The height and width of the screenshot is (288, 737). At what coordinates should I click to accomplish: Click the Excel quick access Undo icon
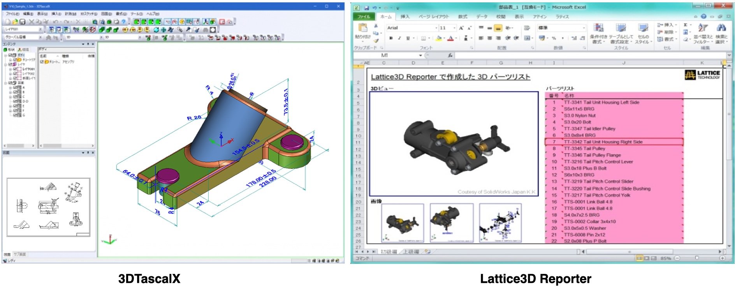click(x=375, y=7)
